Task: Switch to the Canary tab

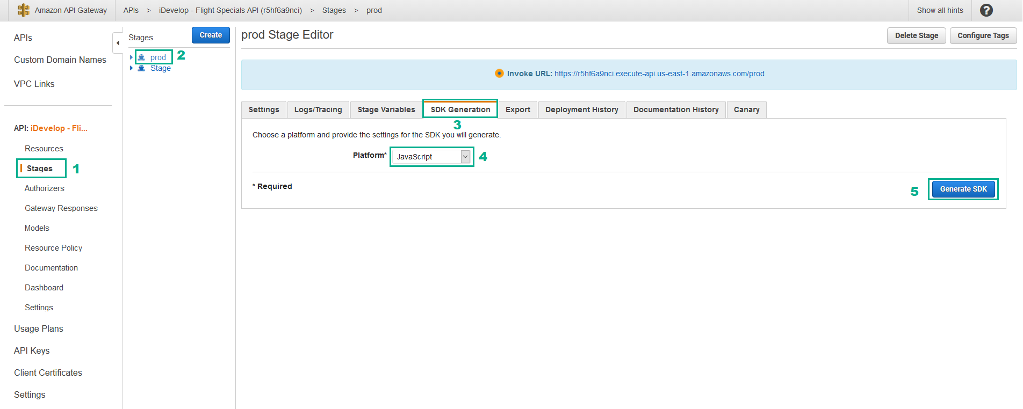Action: [x=747, y=109]
